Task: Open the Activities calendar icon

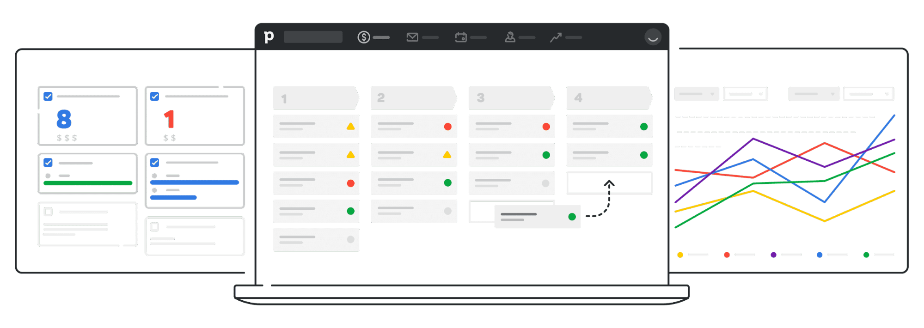Action: pyautogui.click(x=461, y=37)
